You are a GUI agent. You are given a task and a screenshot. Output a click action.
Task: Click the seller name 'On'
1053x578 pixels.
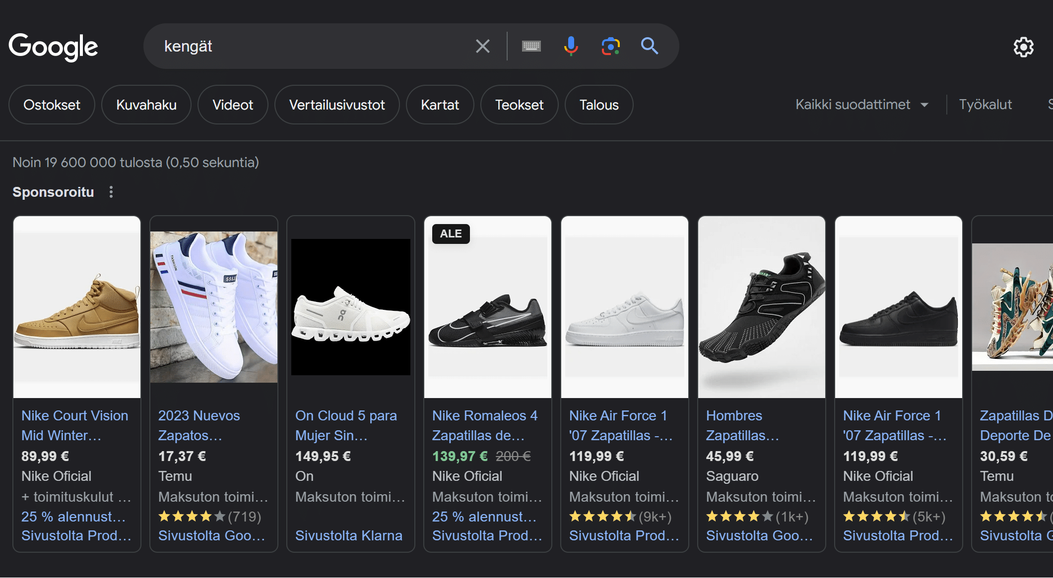click(304, 476)
